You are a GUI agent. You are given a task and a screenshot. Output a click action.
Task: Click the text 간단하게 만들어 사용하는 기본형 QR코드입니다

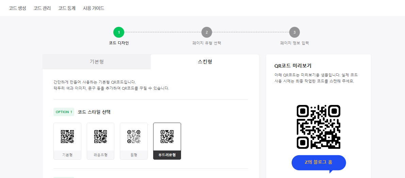coord(95,82)
